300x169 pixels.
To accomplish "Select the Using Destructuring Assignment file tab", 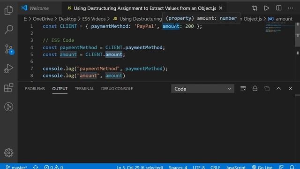I will pos(145,8).
